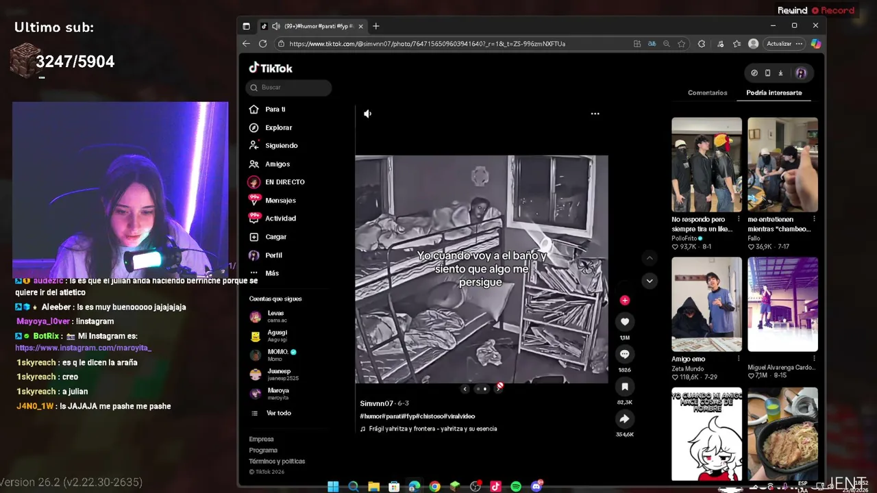The image size is (877, 493).
Task: Open Perfil avatar in sidebar
Action: pyautogui.click(x=254, y=255)
